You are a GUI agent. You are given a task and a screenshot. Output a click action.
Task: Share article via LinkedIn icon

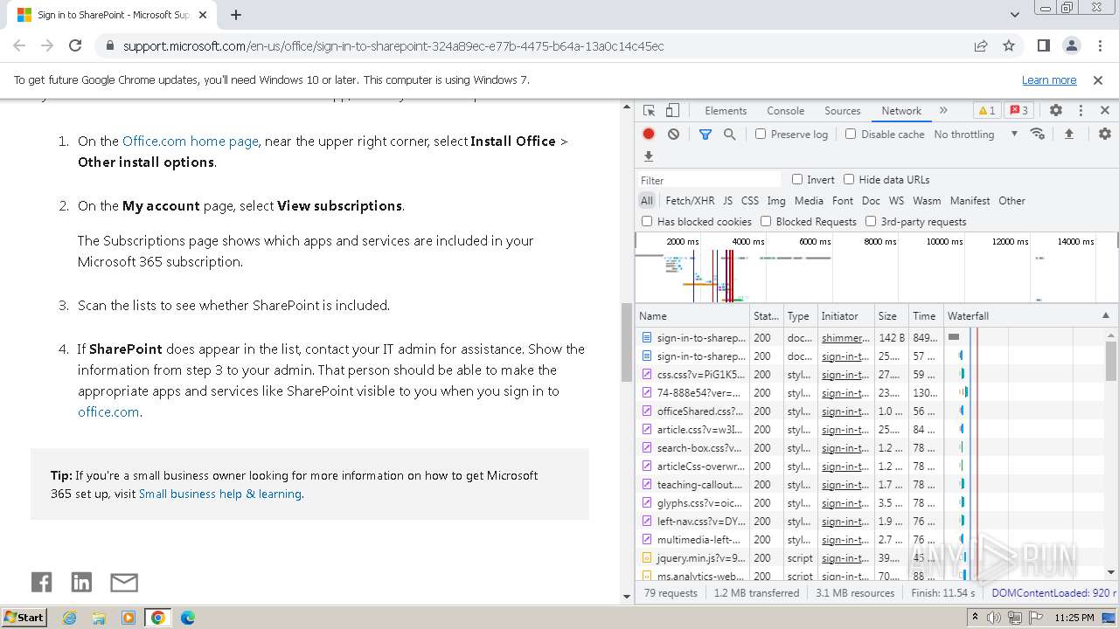(x=81, y=582)
